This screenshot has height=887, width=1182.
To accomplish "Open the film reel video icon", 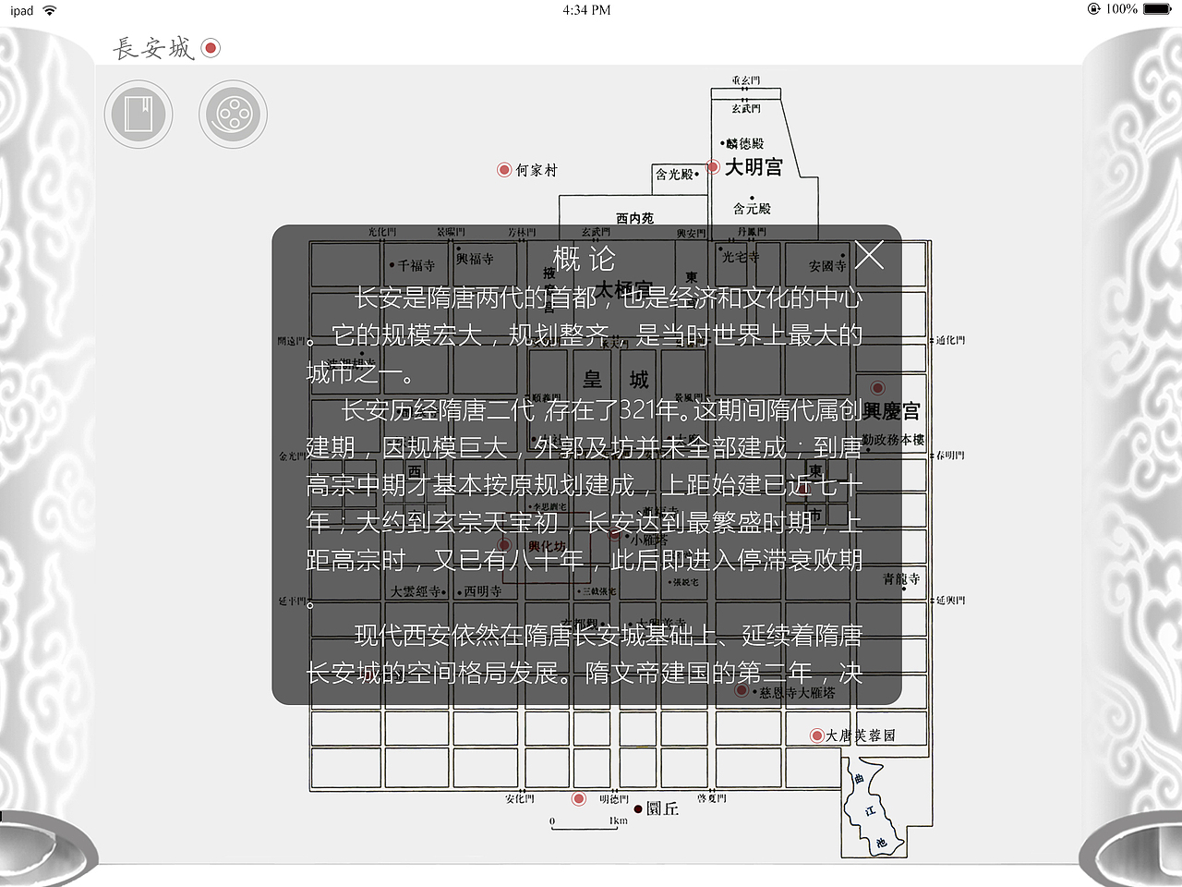I will tap(233, 115).
